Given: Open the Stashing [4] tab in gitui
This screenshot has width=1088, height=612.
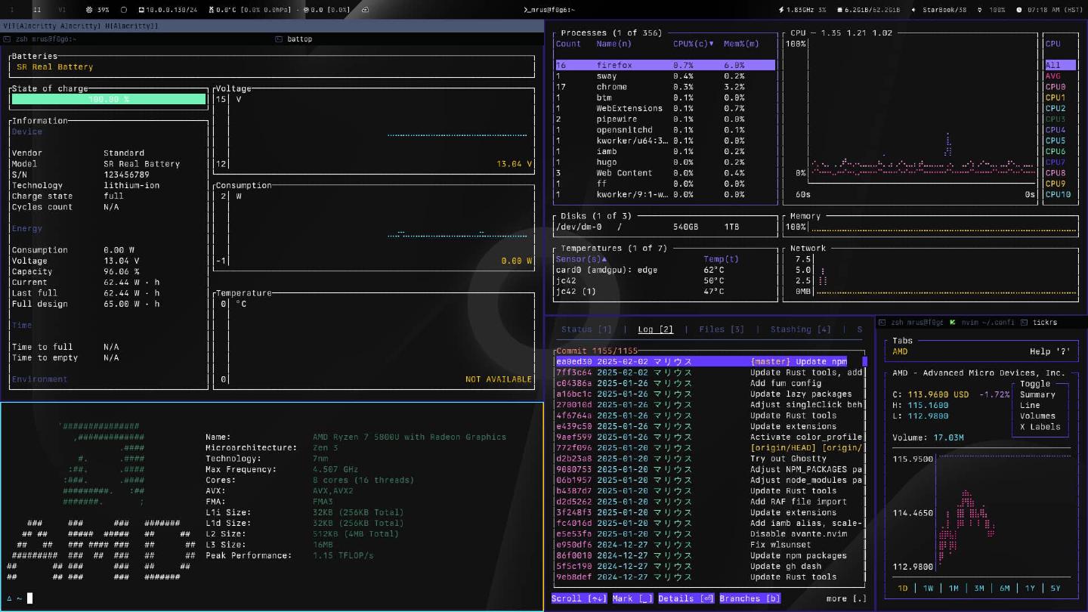Looking at the screenshot, I should (801, 329).
